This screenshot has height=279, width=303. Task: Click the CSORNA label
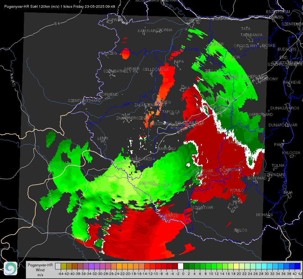point(164,30)
